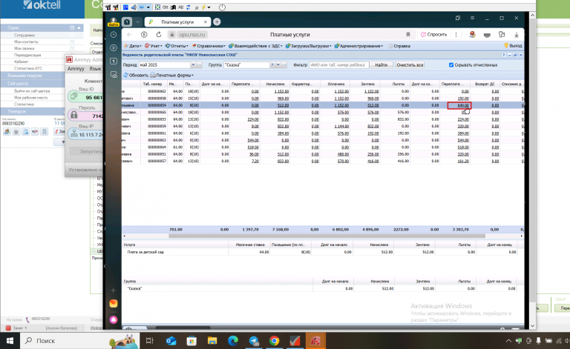Open Task View on the taskbar

(149, 341)
